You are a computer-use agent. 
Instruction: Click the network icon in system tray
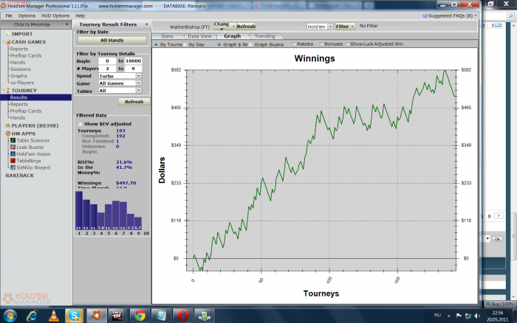(468, 316)
